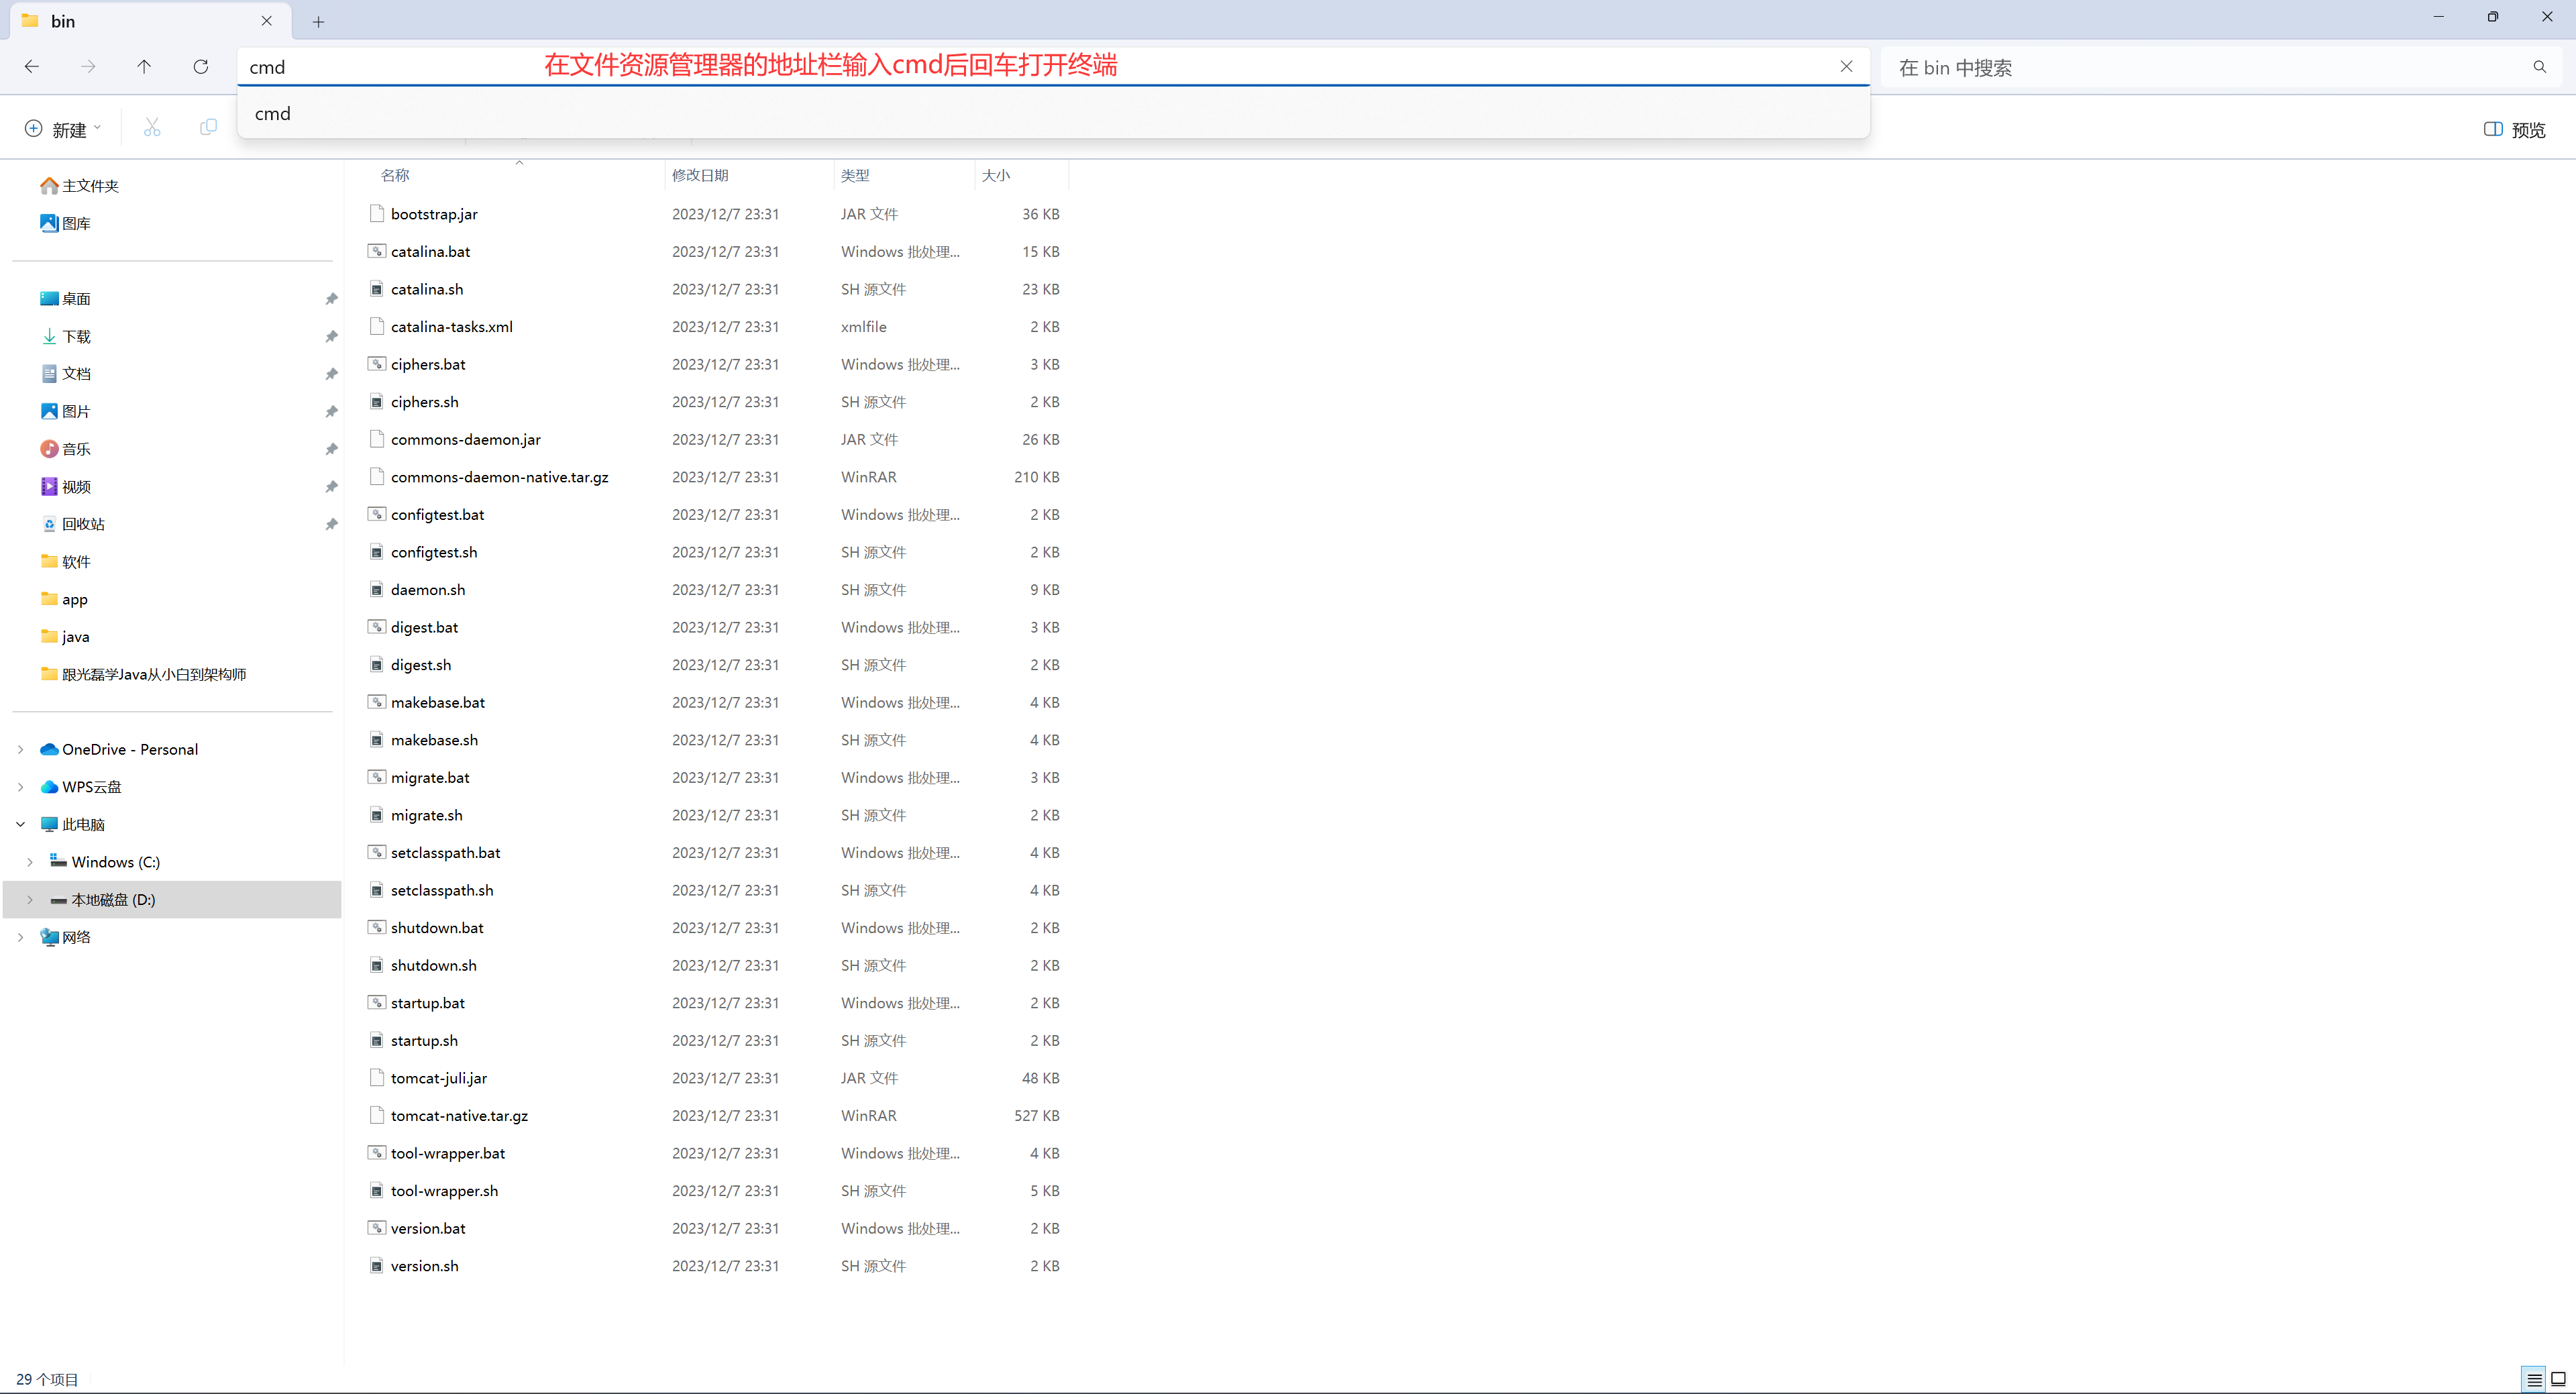Click the Copy icon in toolbar
Image resolution: width=2576 pixels, height=1394 pixels.
click(208, 128)
